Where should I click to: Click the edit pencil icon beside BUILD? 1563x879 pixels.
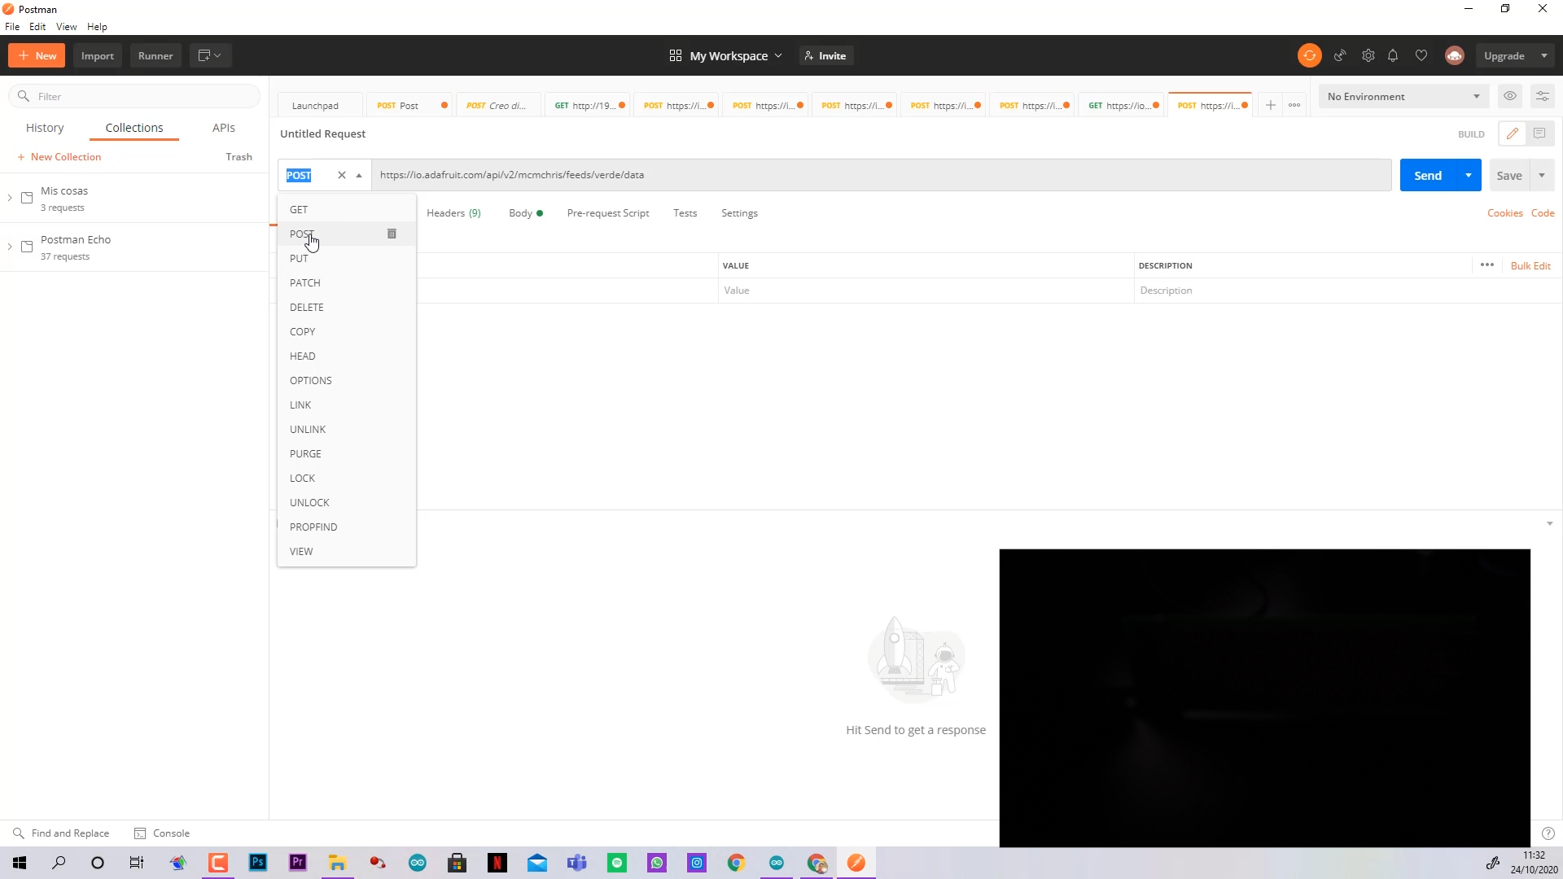(1513, 133)
